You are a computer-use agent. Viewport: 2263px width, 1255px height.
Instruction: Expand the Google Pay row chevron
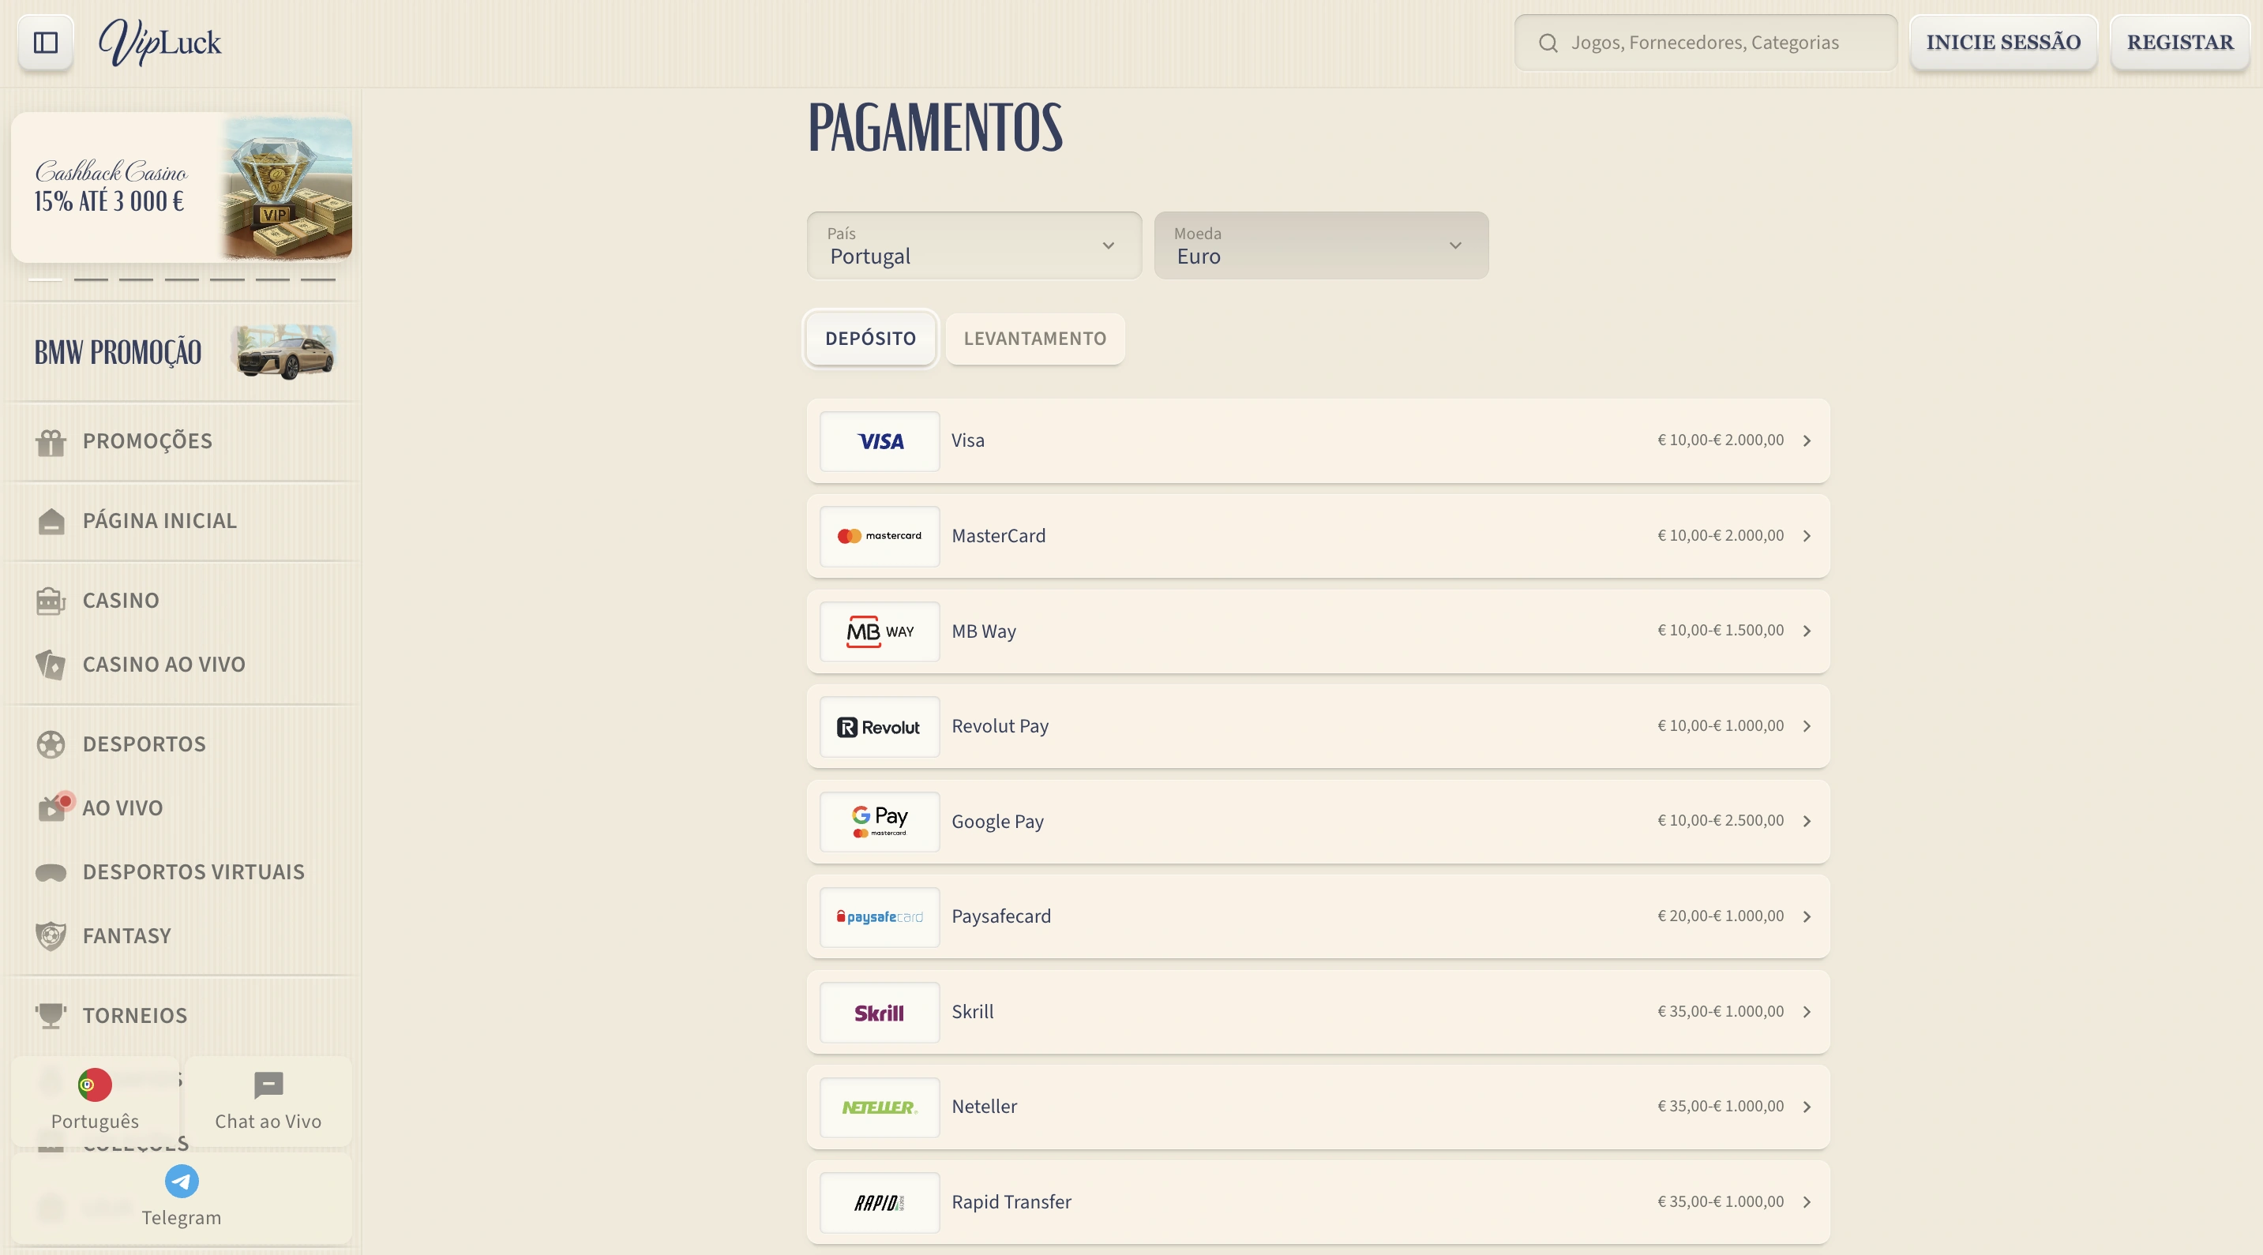(1807, 821)
